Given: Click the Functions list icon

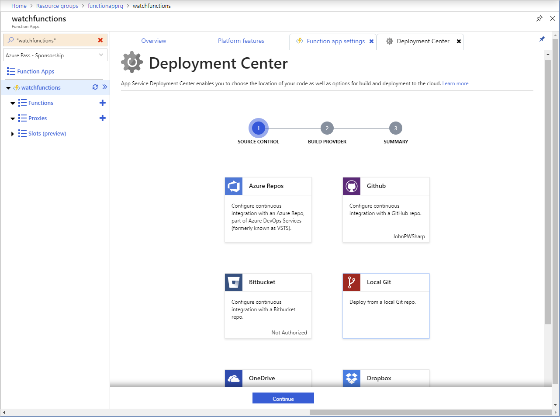Looking at the screenshot, I should click(22, 103).
